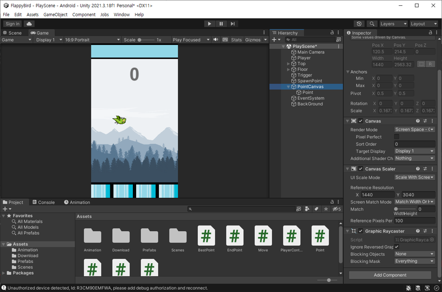Open Canvas Scaler component more options
This screenshot has width=442, height=292.
tap(432, 169)
